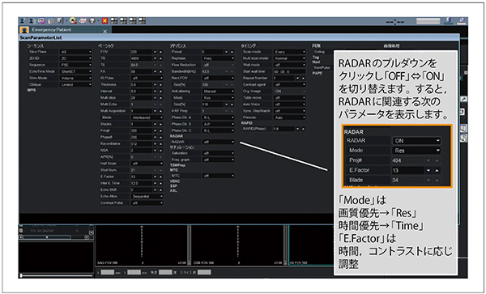Open the RADAR off dropdown in Advanced column
The height and width of the screenshot is (294, 486).
coord(218,142)
